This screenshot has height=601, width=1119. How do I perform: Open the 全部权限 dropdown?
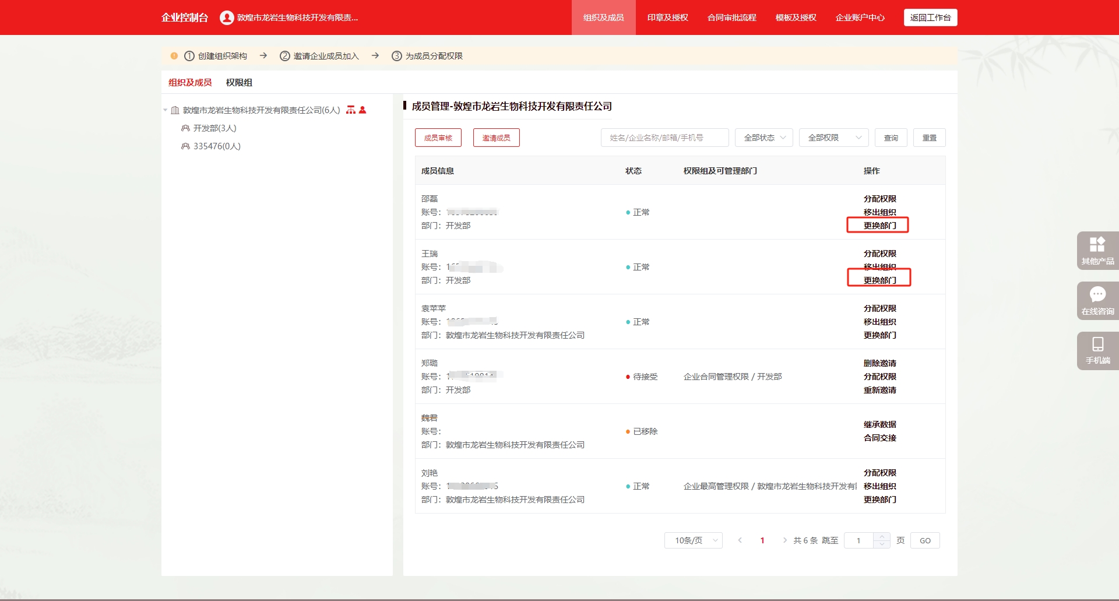pyautogui.click(x=833, y=138)
